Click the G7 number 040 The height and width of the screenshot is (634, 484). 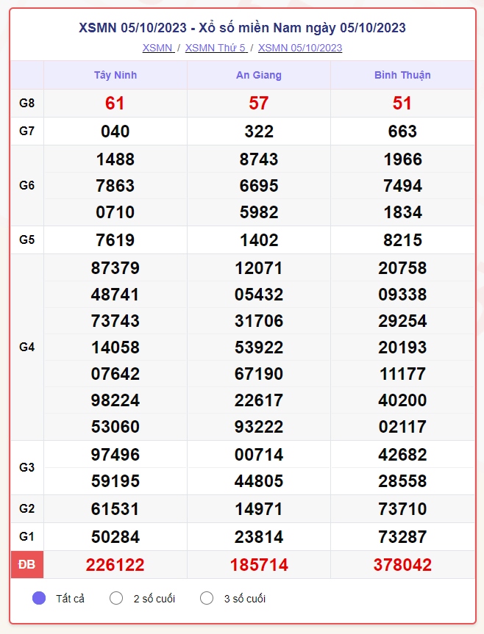pyautogui.click(x=115, y=132)
